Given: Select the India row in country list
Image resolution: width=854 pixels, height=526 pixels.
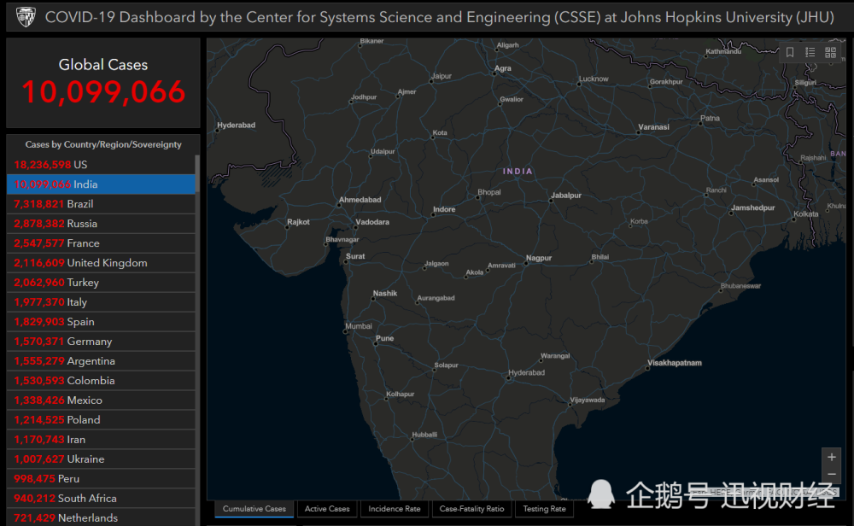Looking at the screenshot, I should pyautogui.click(x=101, y=184).
